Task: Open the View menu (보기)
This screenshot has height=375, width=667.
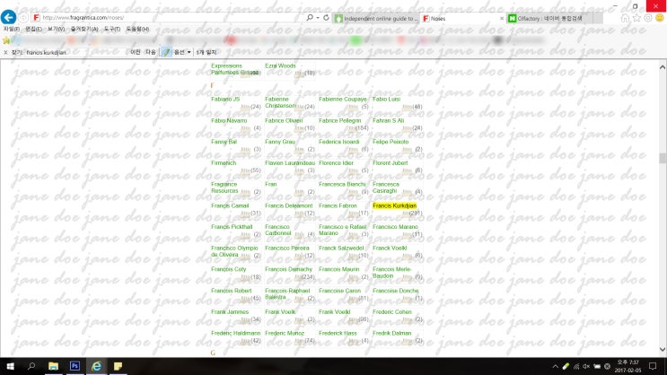Action: [x=57, y=29]
